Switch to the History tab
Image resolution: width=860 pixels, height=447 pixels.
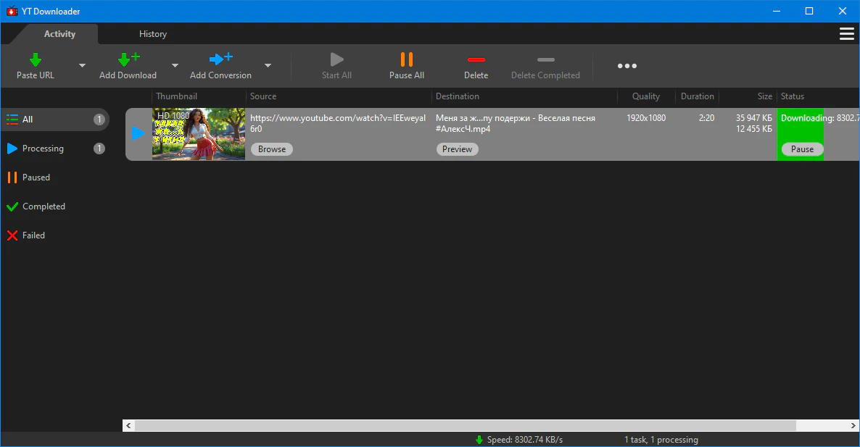click(x=152, y=34)
